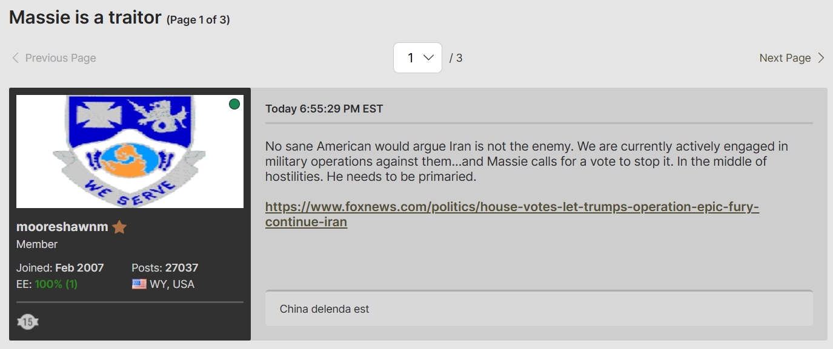The height and width of the screenshot is (349, 833).
Task: Click the WY, USA location text
Action: pyautogui.click(x=172, y=284)
